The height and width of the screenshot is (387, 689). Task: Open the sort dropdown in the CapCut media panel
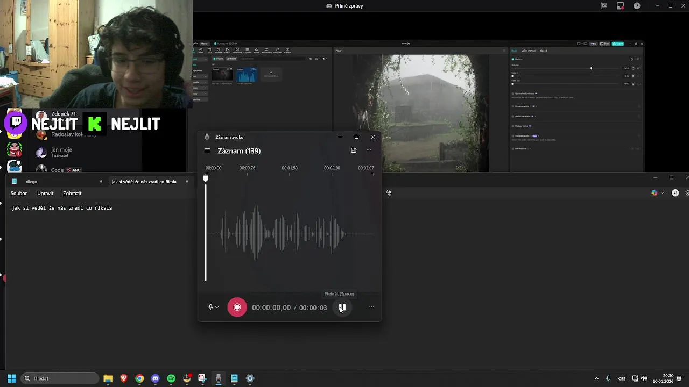click(x=317, y=59)
